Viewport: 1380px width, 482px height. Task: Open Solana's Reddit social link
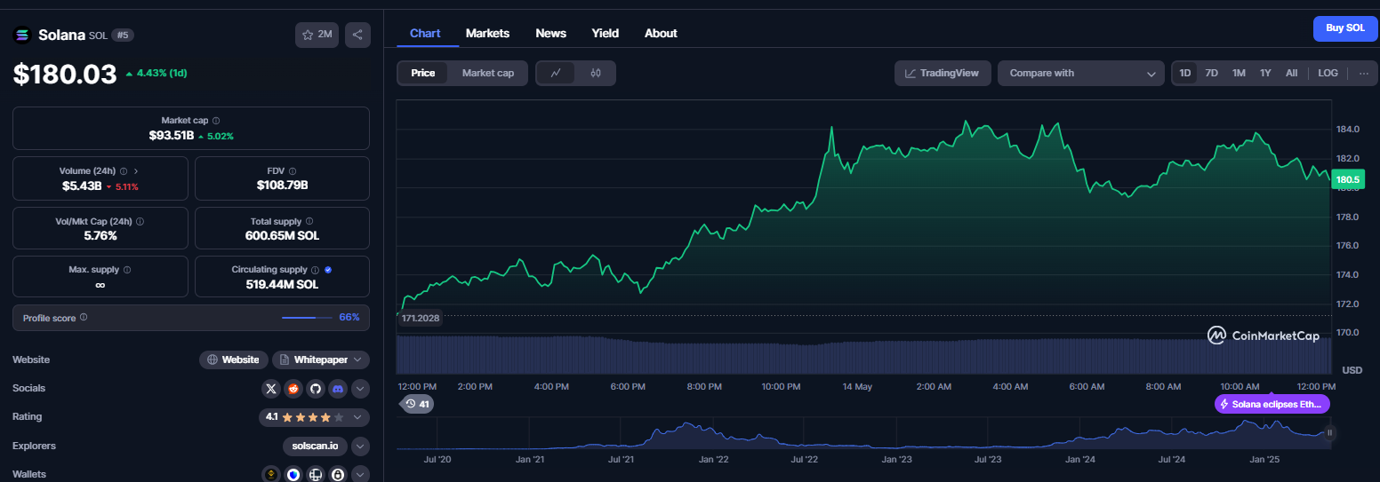pos(293,388)
